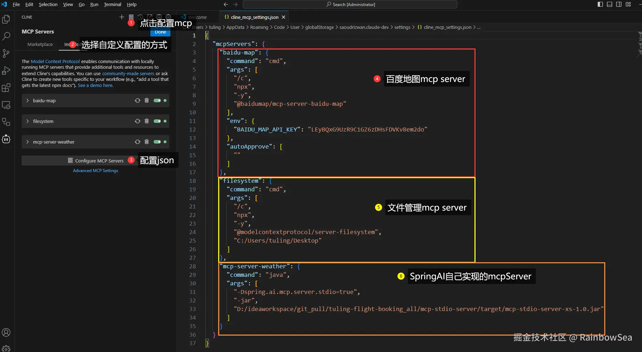This screenshot has height=352, width=642.
Task: Click the AppData breadcrumb segment
Action: pos(235,27)
